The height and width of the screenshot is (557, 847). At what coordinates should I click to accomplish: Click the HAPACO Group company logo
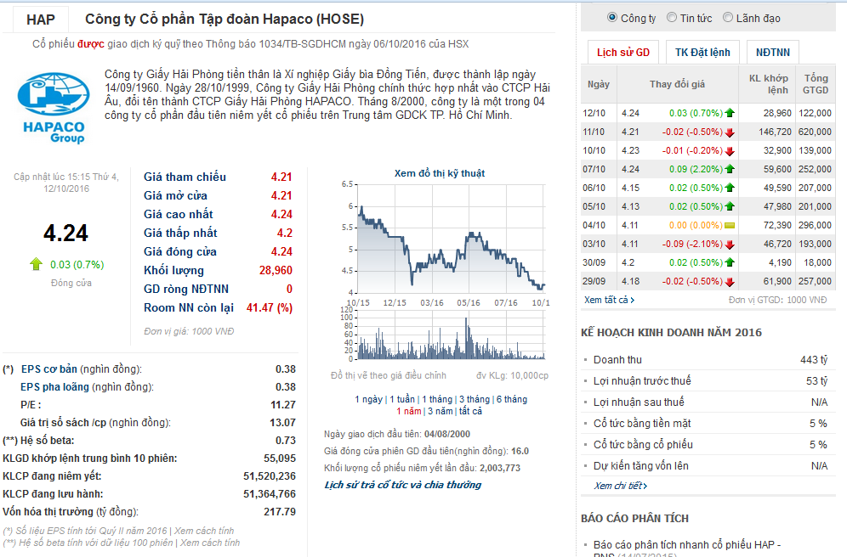[x=54, y=108]
